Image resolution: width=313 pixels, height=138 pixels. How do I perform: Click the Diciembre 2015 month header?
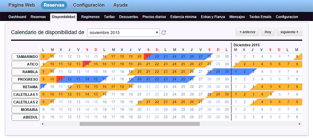click(x=247, y=45)
